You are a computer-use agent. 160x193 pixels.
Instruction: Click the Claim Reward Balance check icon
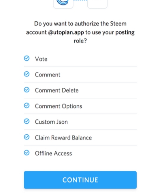click(26, 137)
